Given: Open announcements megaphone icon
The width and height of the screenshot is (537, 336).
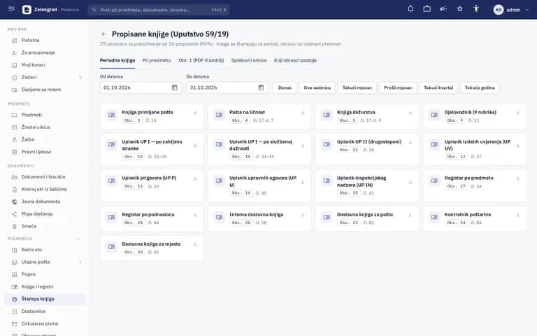Looking at the screenshot, I should pyautogui.click(x=443, y=9).
